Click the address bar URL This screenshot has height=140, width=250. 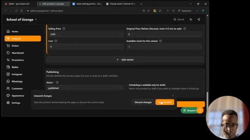46,11
